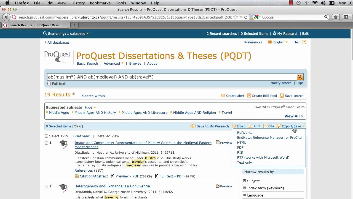Click the My Research person icon
The image size is (353, 199).
tap(274, 33)
